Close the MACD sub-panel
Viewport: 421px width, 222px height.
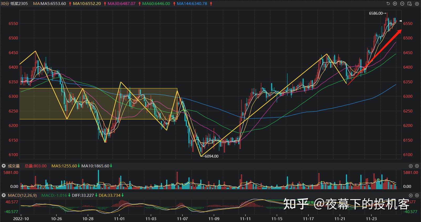coord(411,195)
